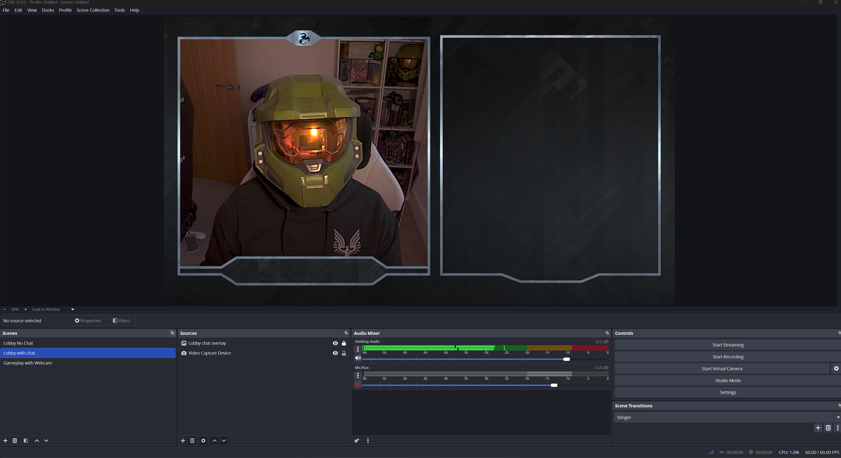Open the Scene Collection menu
The height and width of the screenshot is (458, 841).
tap(93, 10)
